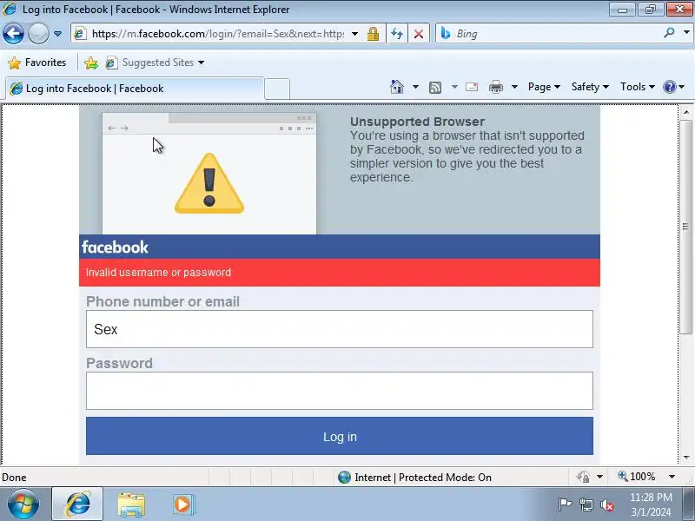Click the Internet Explorer title bar icon
Screen dimensions: 695x521
coord(10,9)
